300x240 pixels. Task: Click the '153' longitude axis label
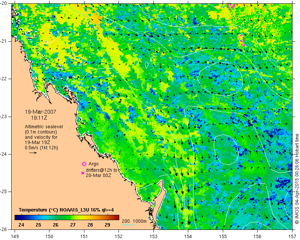[153, 236]
